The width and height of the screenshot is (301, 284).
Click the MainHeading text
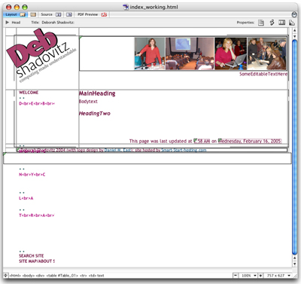(x=97, y=93)
